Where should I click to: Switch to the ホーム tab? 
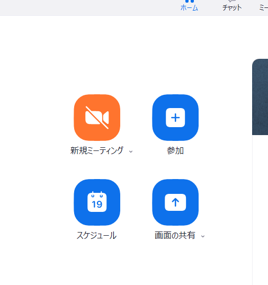[x=189, y=6]
